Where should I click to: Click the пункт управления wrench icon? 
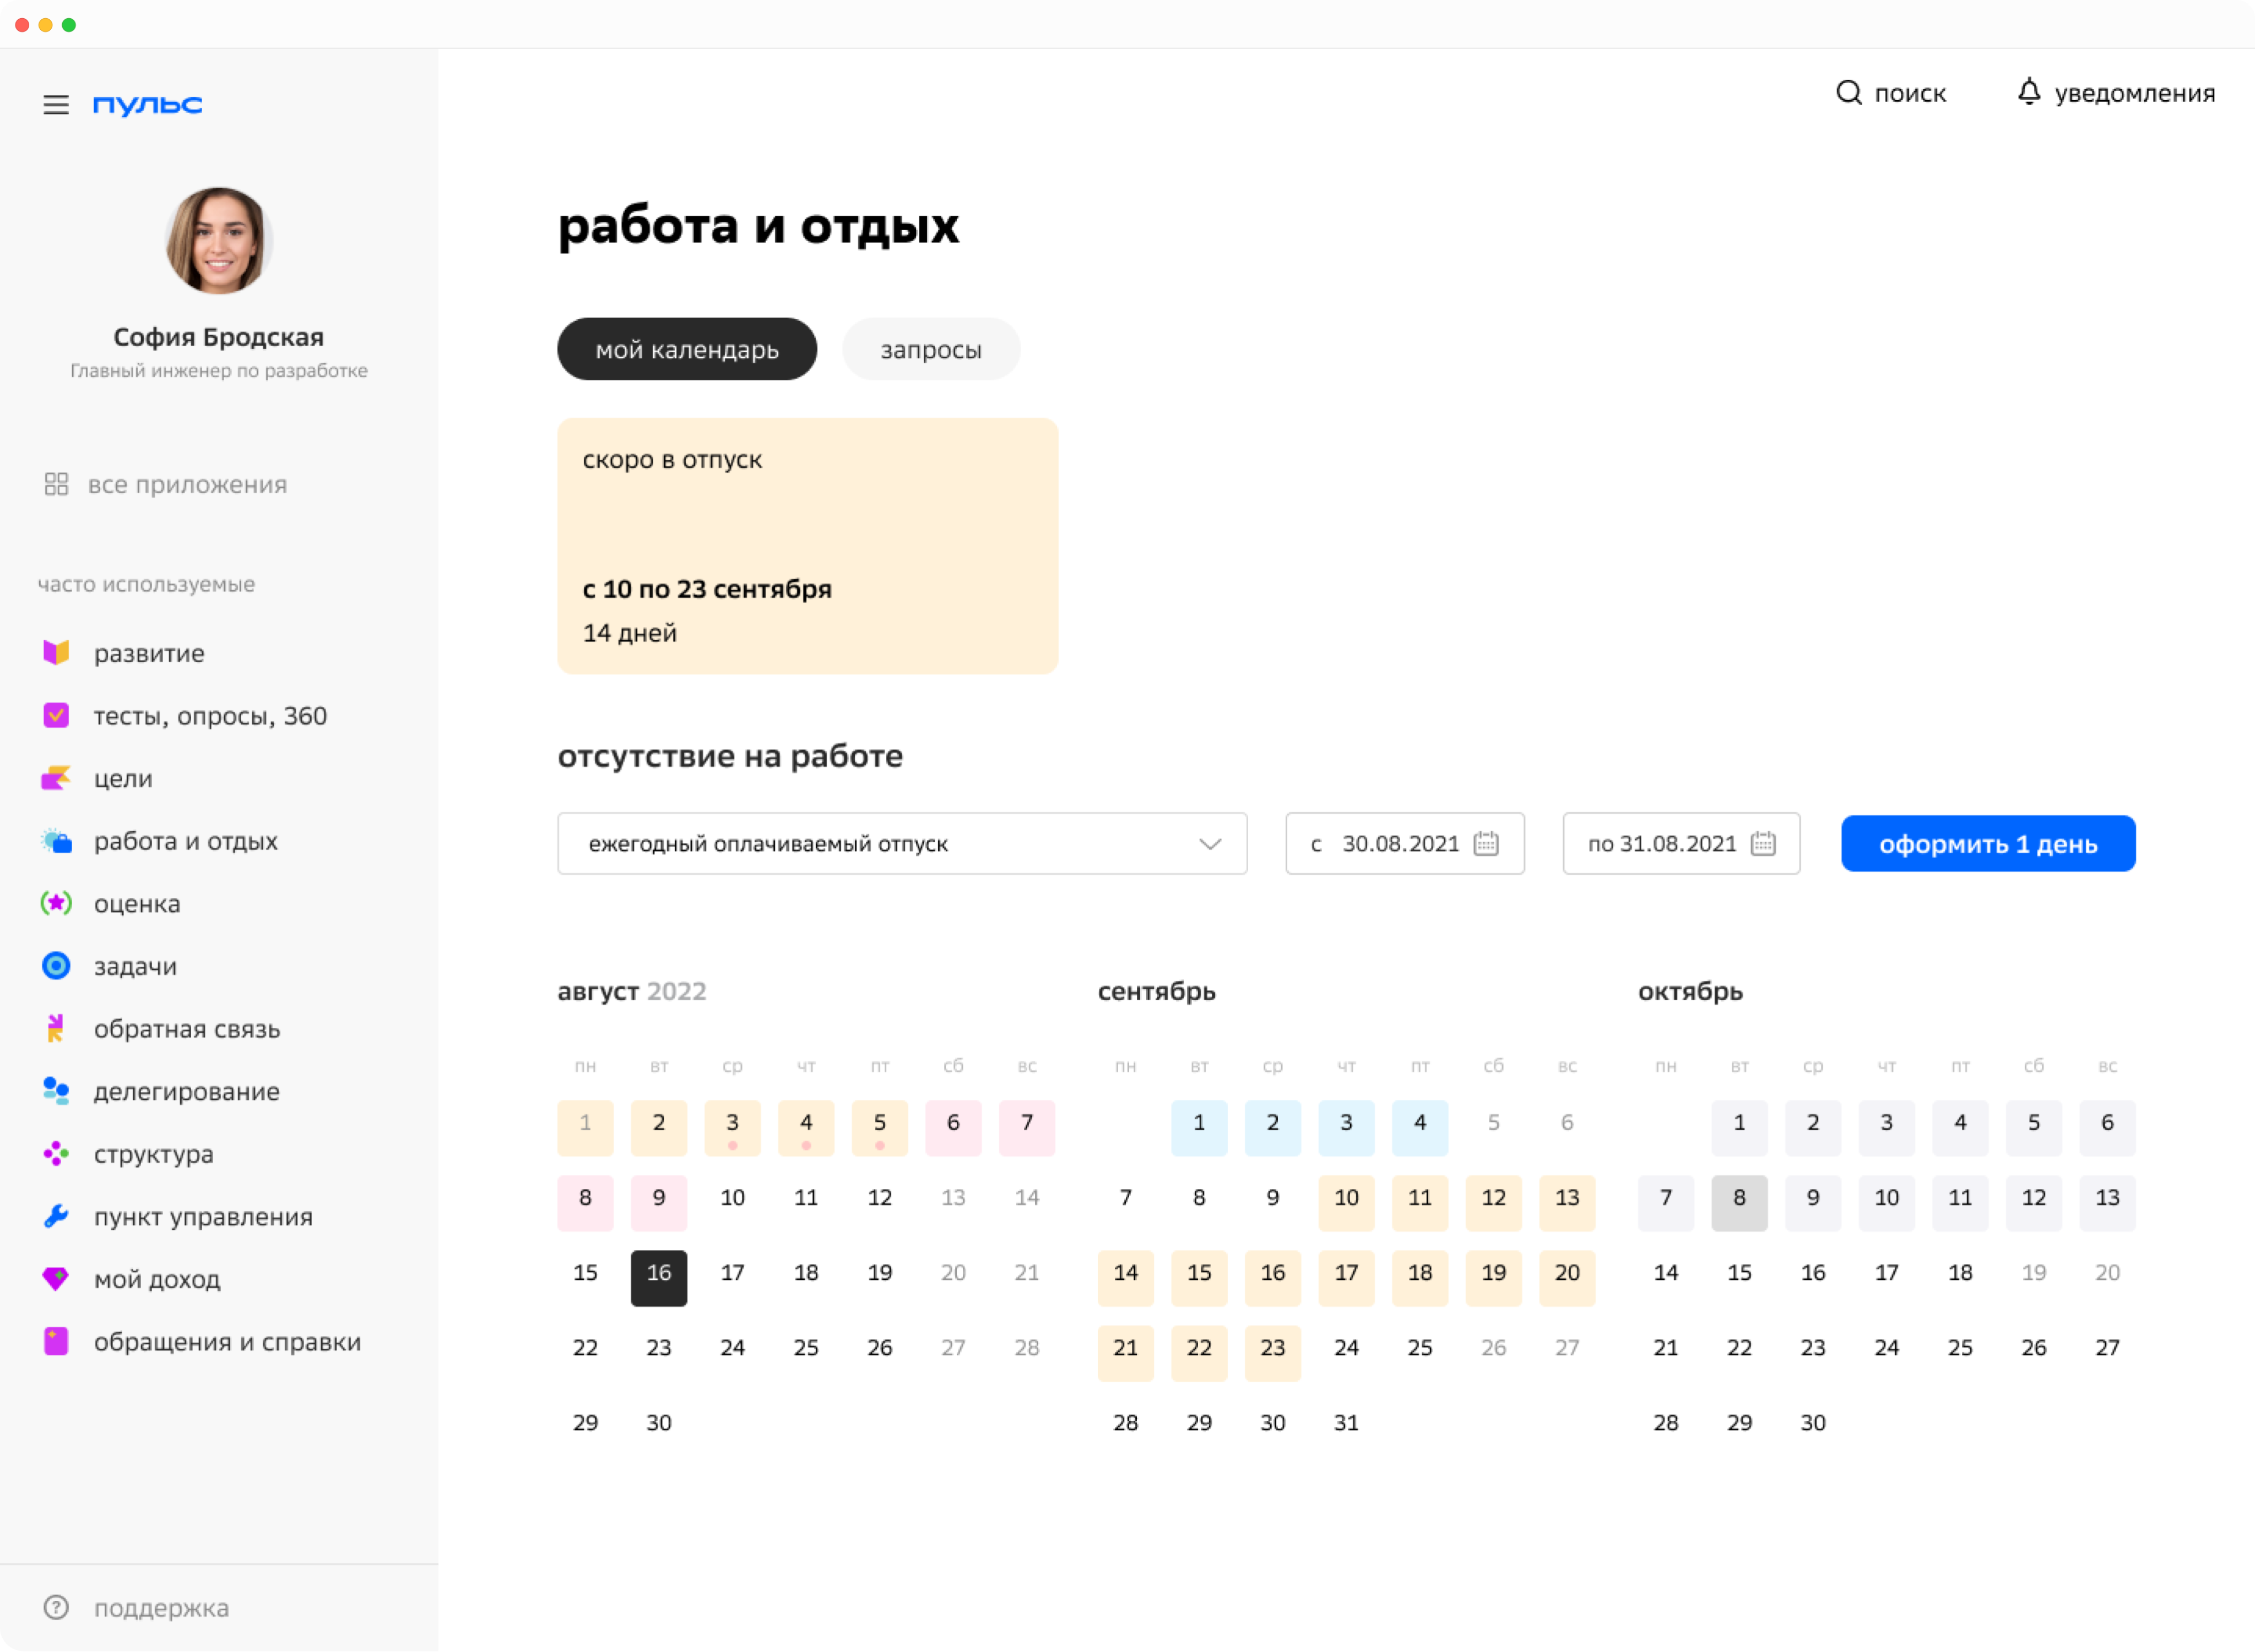click(x=56, y=1216)
